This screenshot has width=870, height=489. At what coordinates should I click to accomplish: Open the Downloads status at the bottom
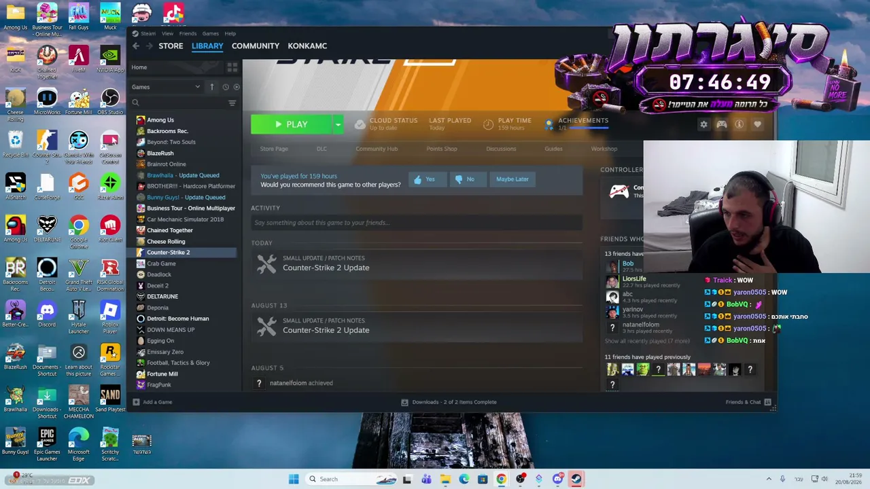pos(449,402)
